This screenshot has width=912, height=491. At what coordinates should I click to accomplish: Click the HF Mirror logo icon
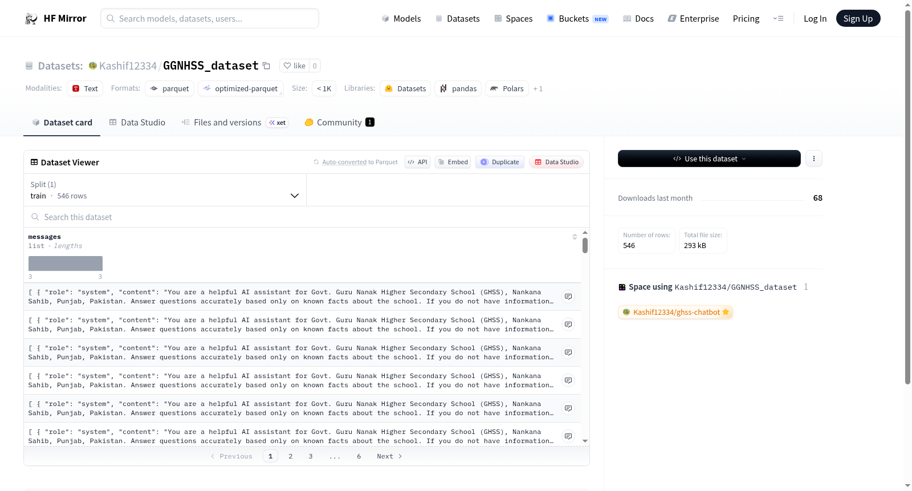31,19
